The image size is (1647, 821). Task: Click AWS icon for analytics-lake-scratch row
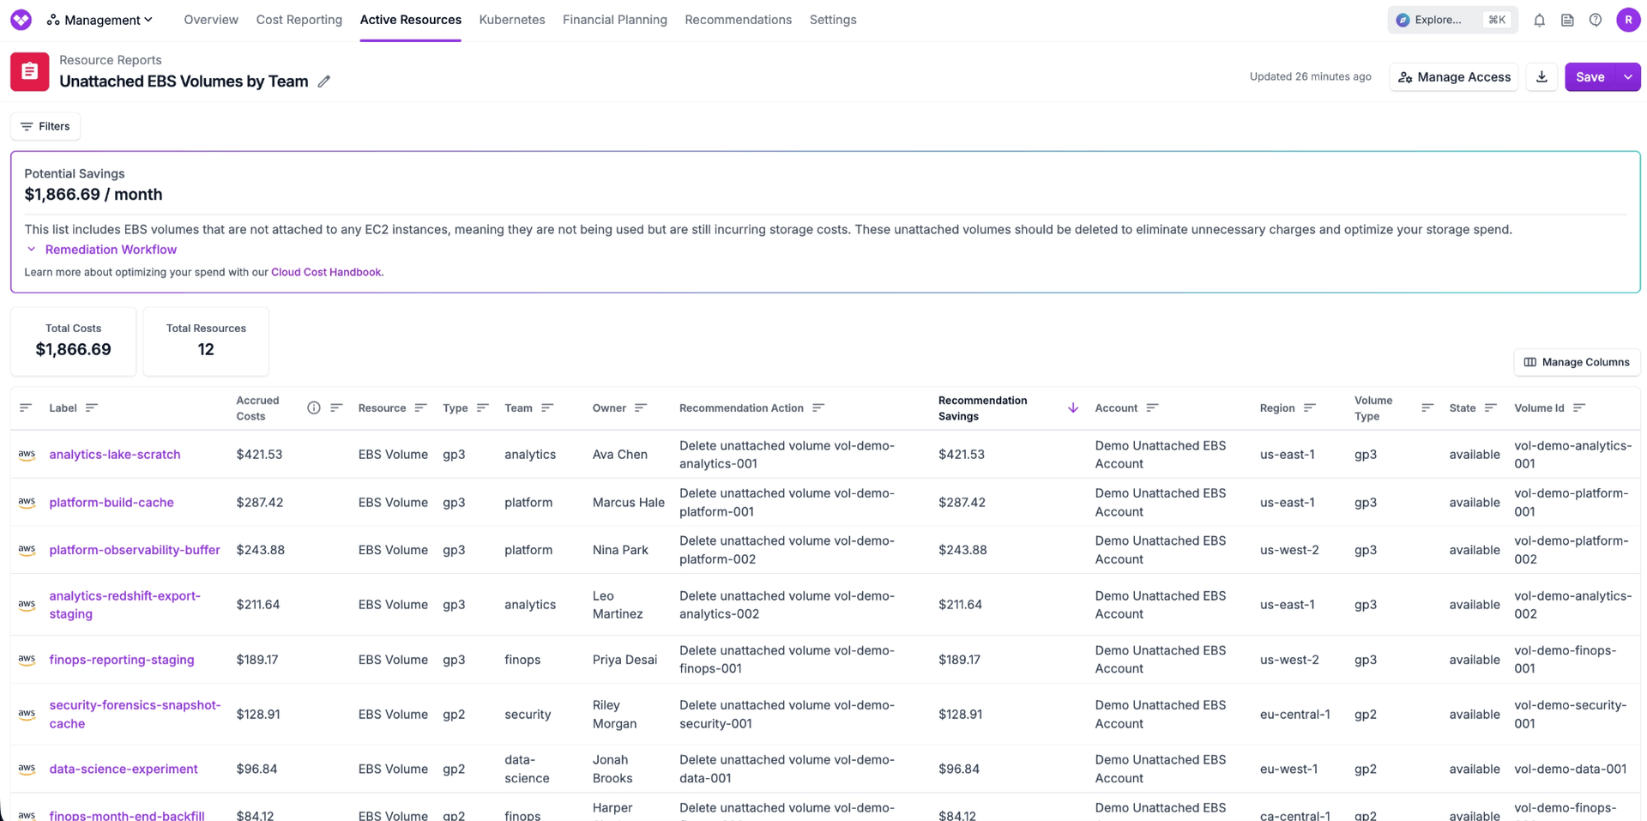tap(27, 455)
